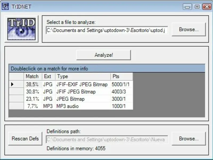Click the Ext column header
Viewport: 213px width, 160px height.
pos(49,76)
